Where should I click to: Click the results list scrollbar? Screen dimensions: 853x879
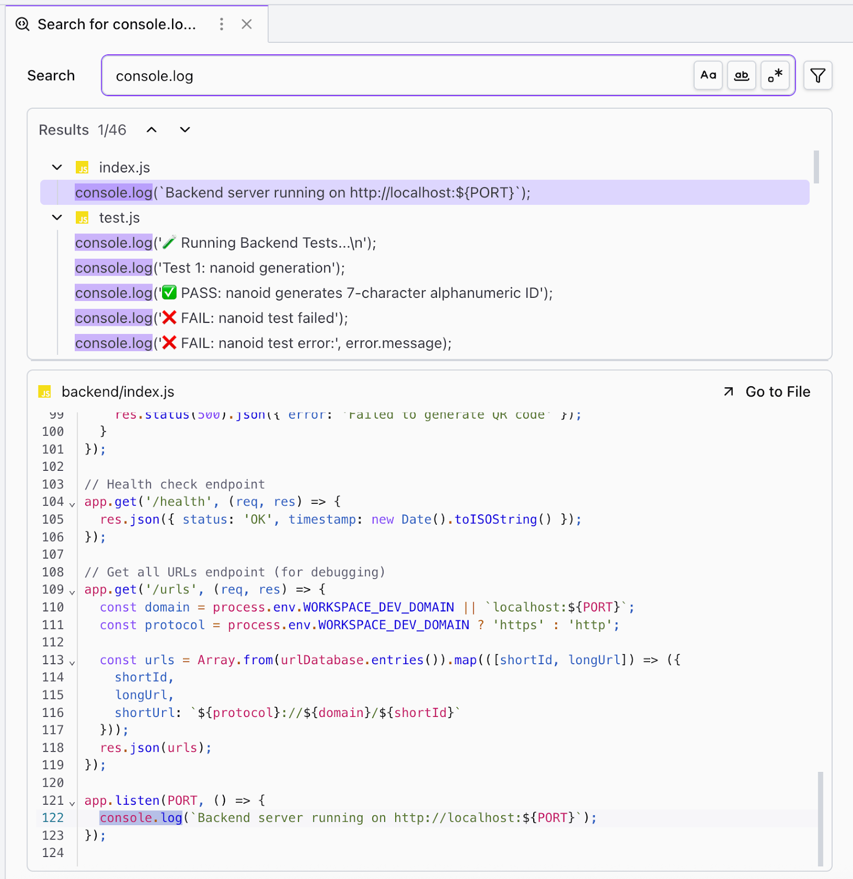816,167
